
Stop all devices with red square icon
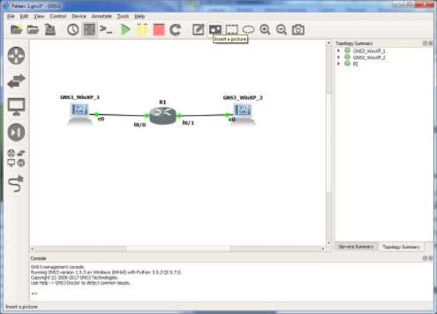tap(158, 29)
